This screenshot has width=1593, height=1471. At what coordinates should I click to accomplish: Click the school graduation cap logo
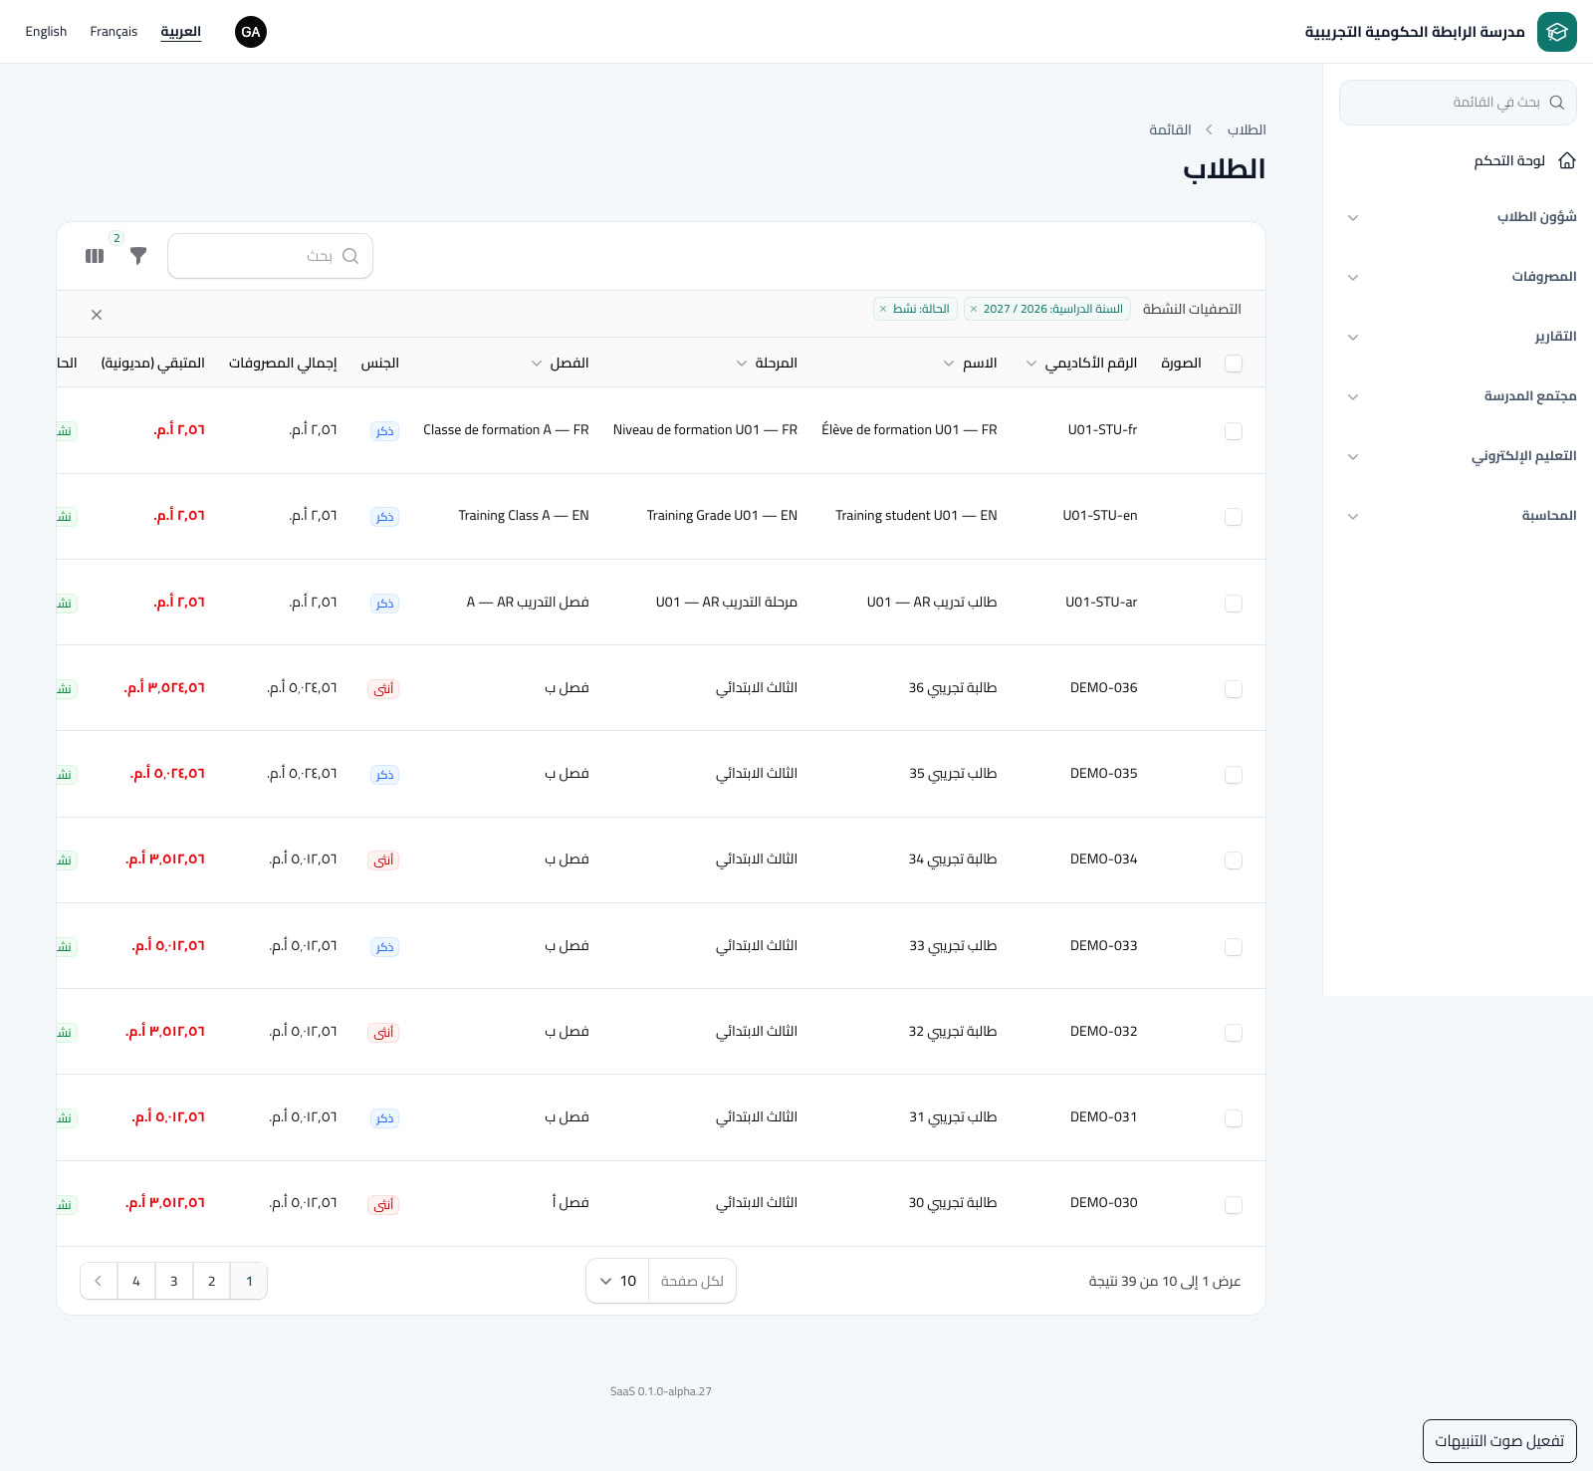tap(1556, 32)
